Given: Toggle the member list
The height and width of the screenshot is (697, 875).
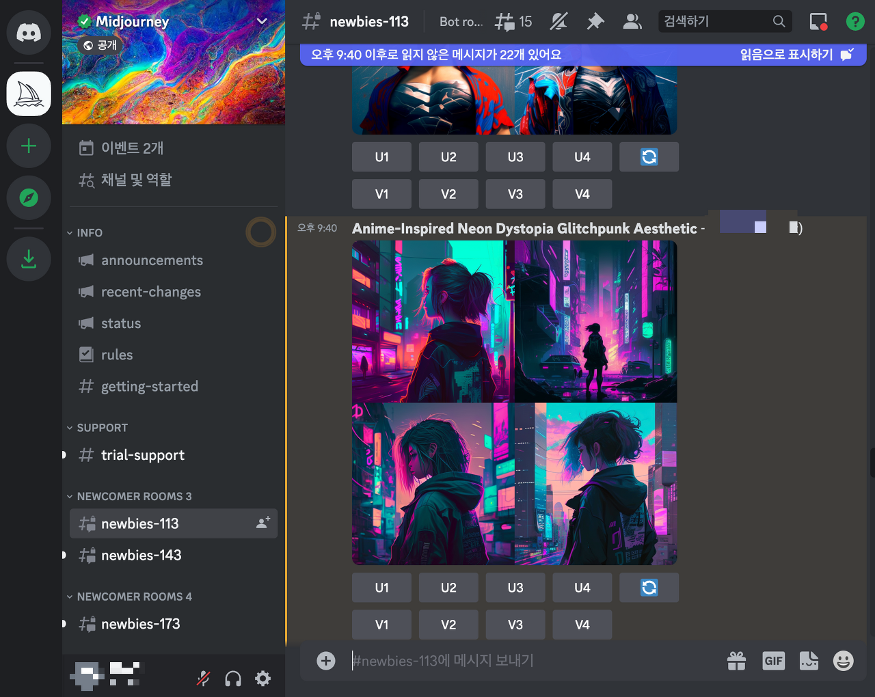Looking at the screenshot, I should click(x=632, y=22).
